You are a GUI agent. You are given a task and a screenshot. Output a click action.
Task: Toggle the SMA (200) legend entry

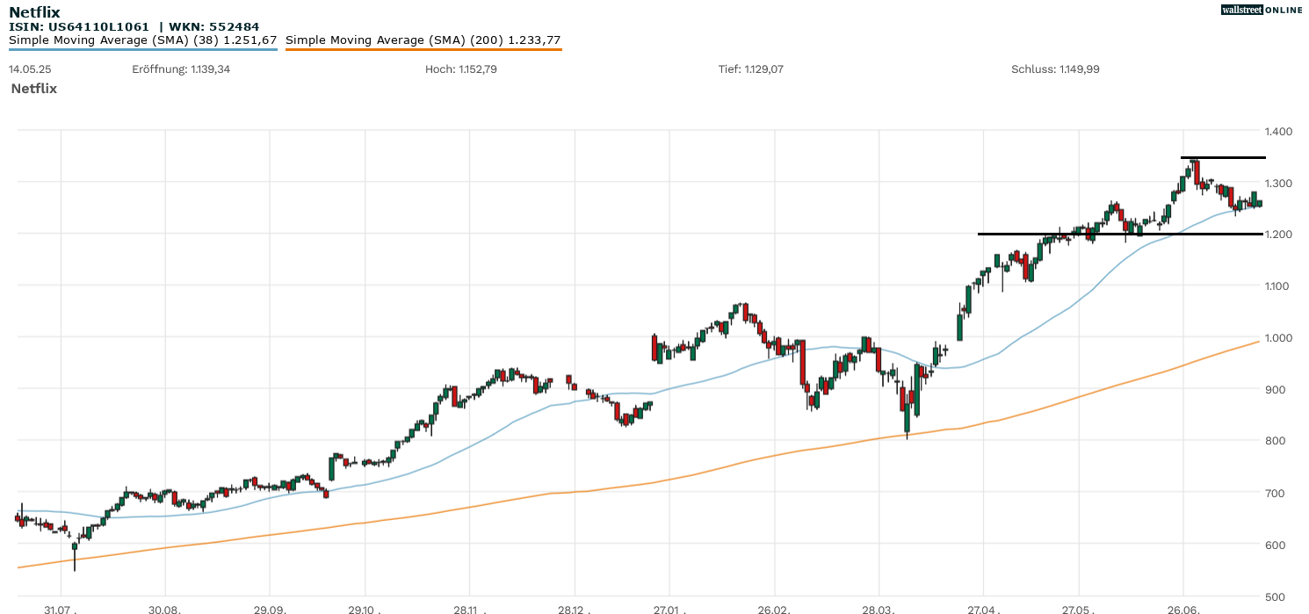click(423, 40)
